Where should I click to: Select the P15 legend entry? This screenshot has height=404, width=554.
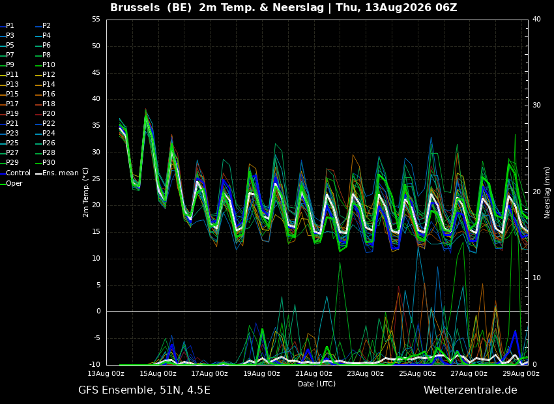(9, 94)
